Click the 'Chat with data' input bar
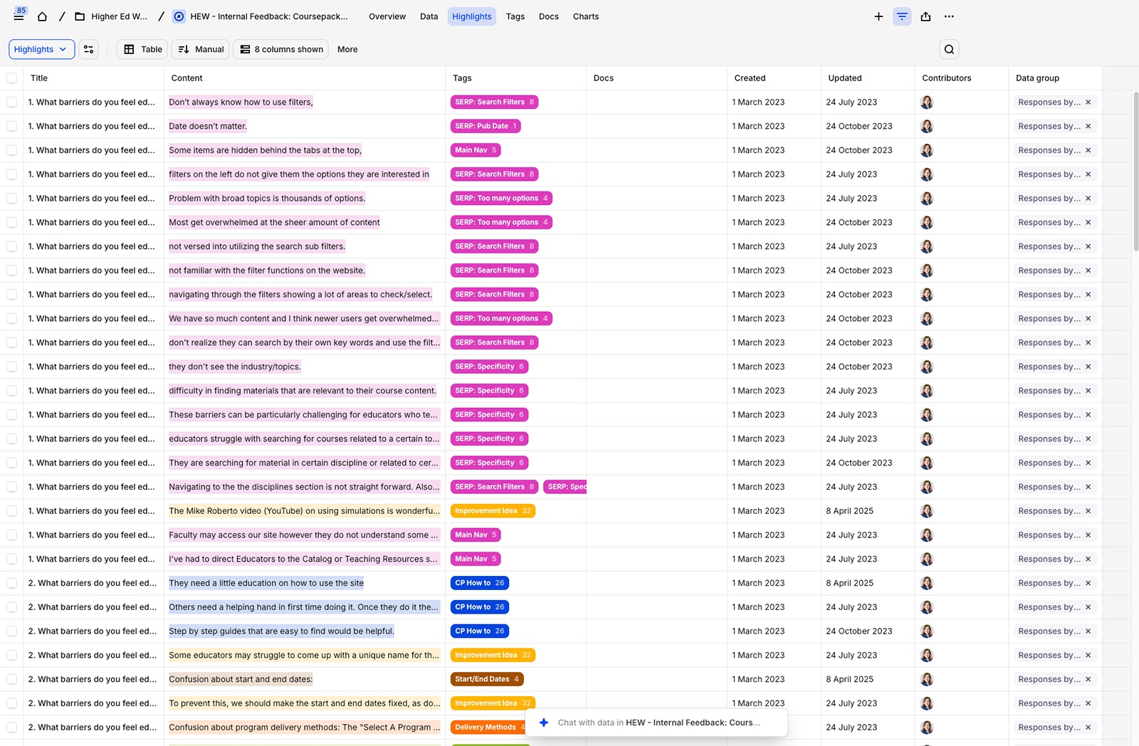 coord(656,723)
